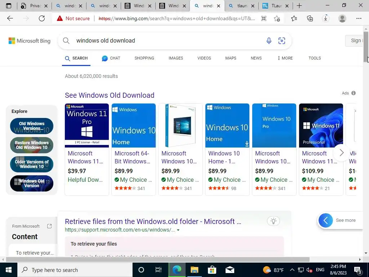This screenshot has width=369, height=277.
Task: Click the visual search camera icon
Action: (x=282, y=41)
